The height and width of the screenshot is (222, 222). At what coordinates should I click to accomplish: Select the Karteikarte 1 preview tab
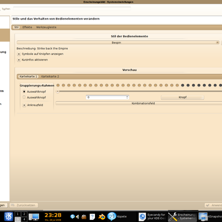tap(28, 77)
